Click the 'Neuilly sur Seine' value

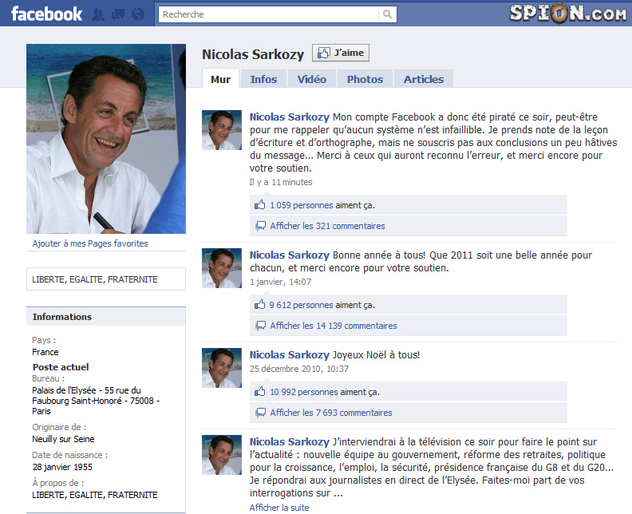click(x=63, y=439)
